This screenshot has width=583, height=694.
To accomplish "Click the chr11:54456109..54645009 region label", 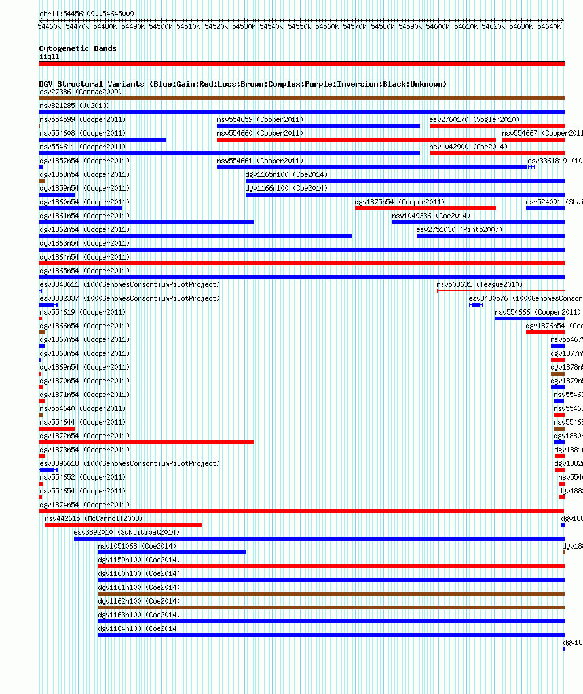I will 86,14.
